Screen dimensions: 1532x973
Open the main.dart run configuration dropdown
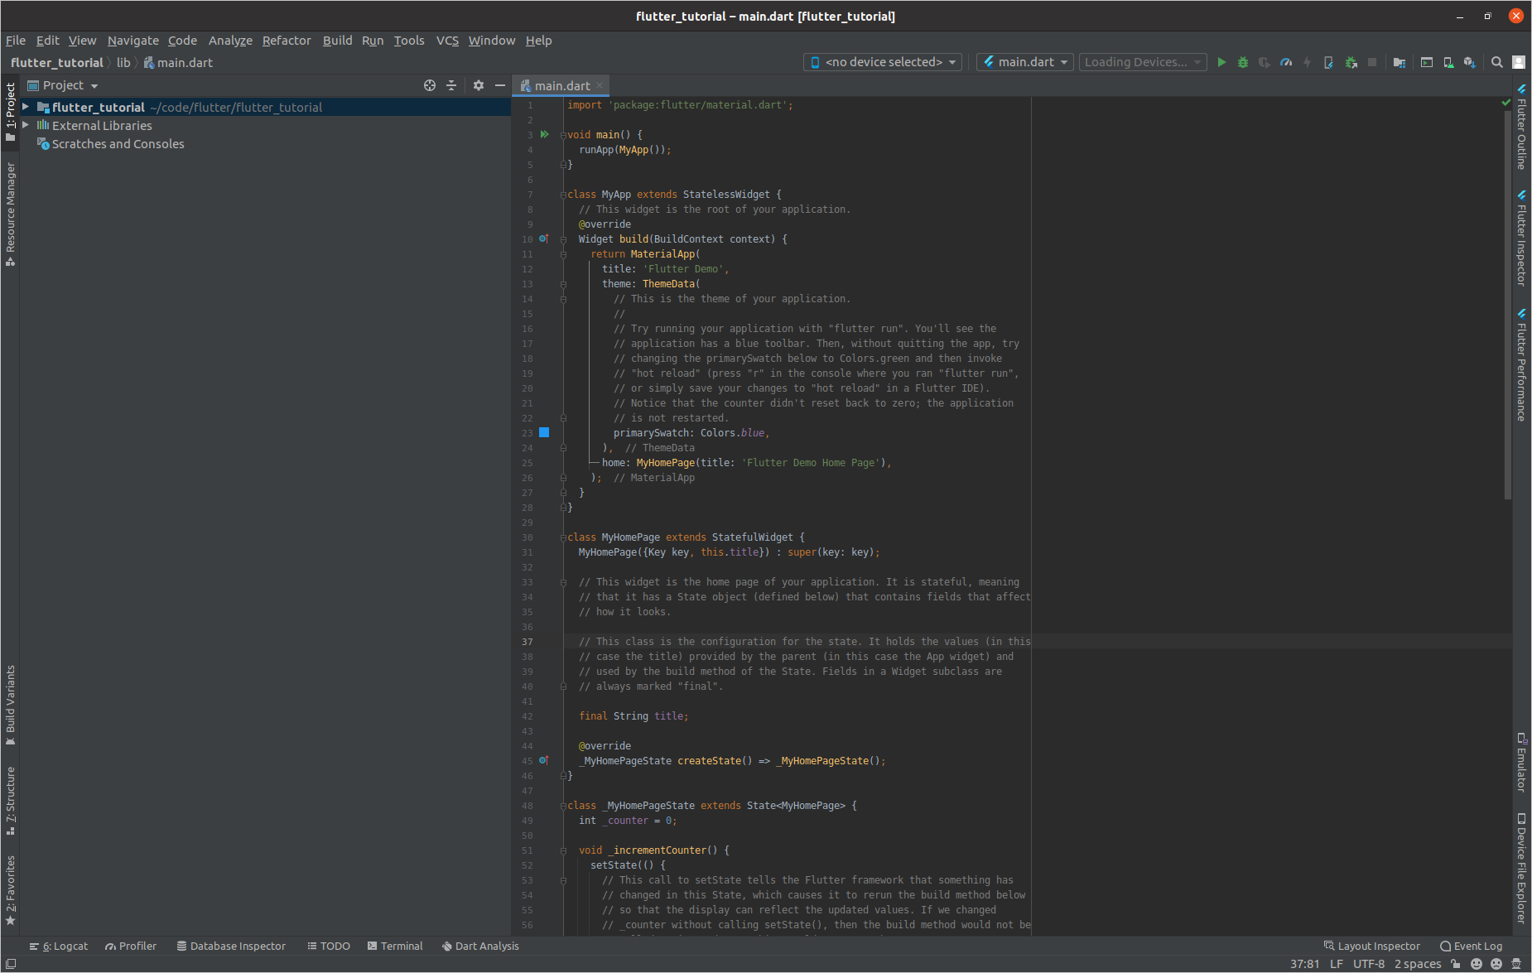tap(1025, 62)
